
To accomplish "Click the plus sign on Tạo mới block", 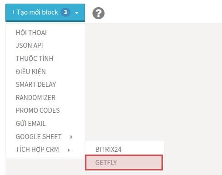I will point(14,12).
